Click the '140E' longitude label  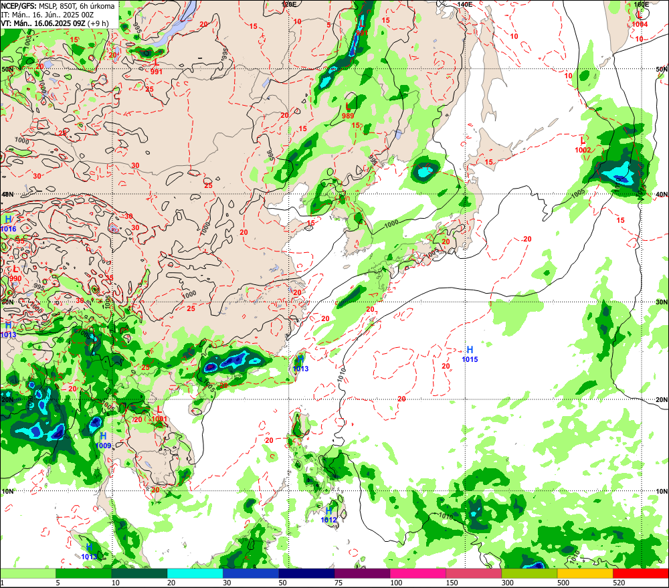[x=464, y=4]
